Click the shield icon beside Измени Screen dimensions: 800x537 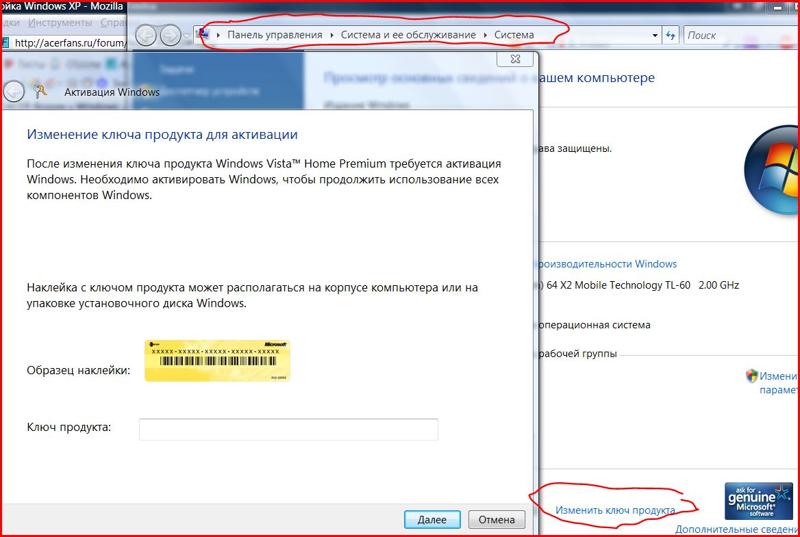[x=751, y=376]
